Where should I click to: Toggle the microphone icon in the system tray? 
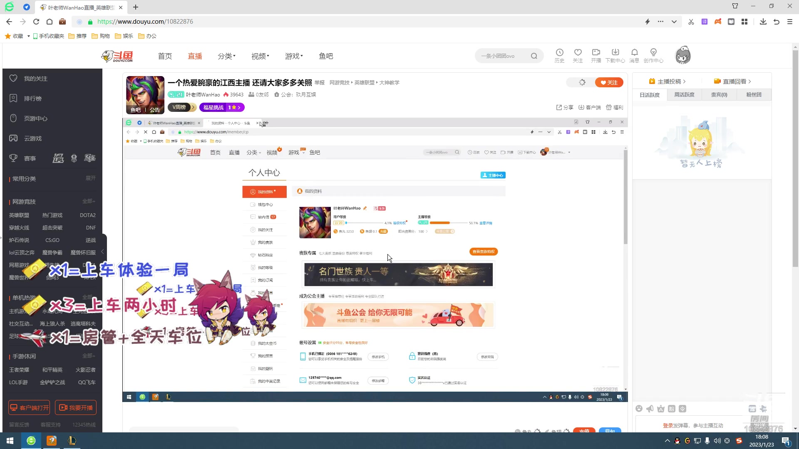pos(707,441)
